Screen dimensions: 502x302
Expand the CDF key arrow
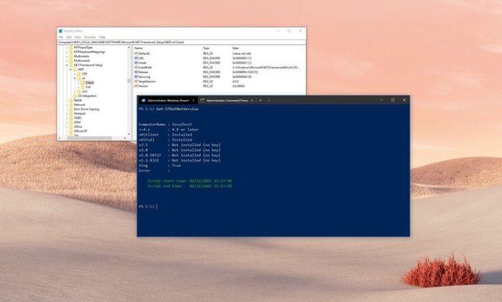tap(75, 74)
